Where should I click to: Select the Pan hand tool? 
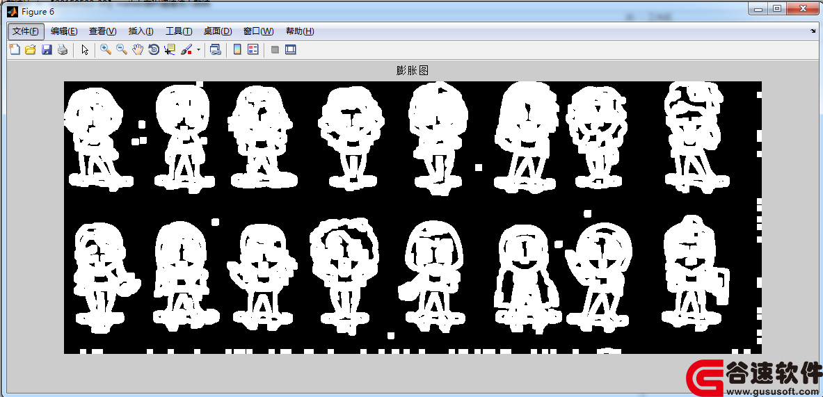tap(138, 50)
